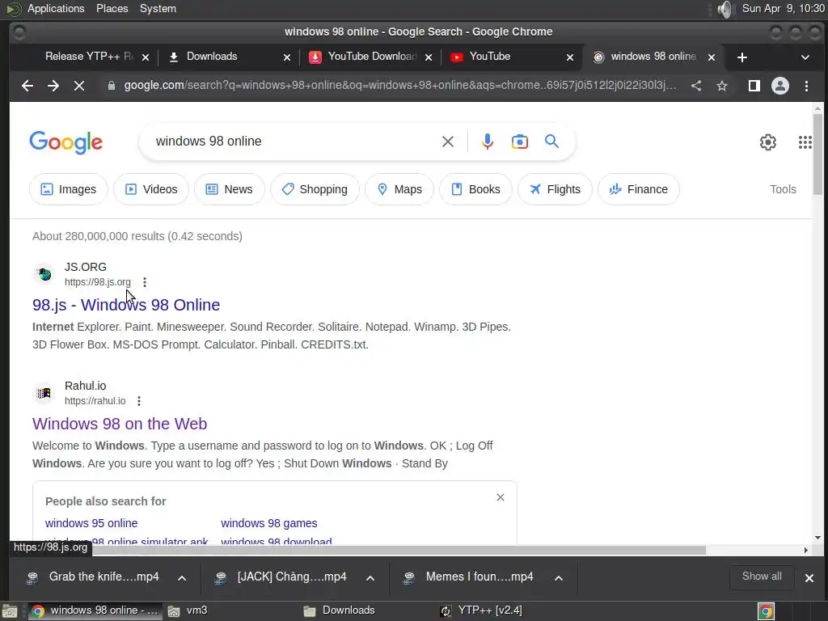Screen dimensions: 828x621
Task: Open 98.js - Windows 98 Online result
Action: click(x=126, y=305)
